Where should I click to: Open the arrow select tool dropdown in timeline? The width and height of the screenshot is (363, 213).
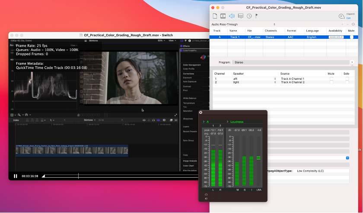pyautogui.click(x=51, y=120)
